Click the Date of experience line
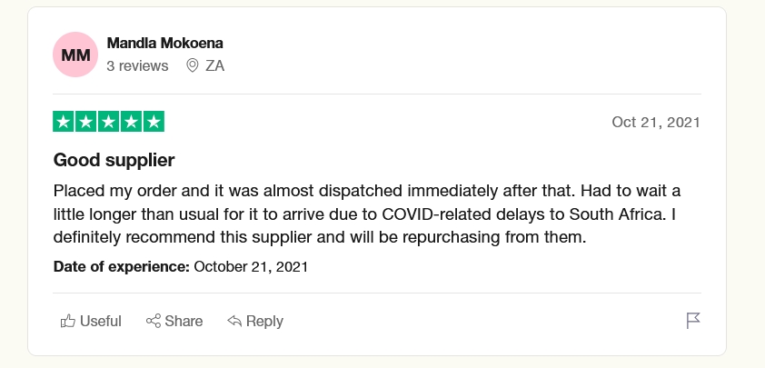765x368 pixels. point(181,267)
